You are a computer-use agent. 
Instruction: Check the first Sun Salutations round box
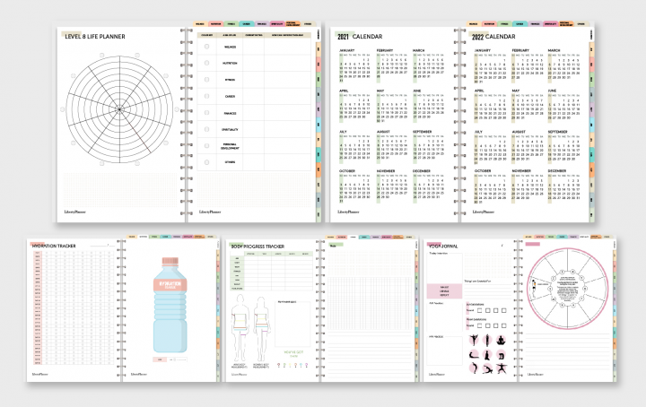[479, 311]
